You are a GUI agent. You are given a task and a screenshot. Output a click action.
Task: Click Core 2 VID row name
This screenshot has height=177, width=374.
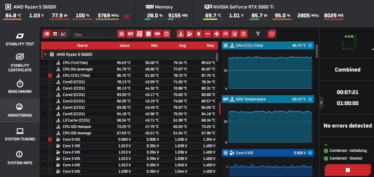click(x=71, y=152)
